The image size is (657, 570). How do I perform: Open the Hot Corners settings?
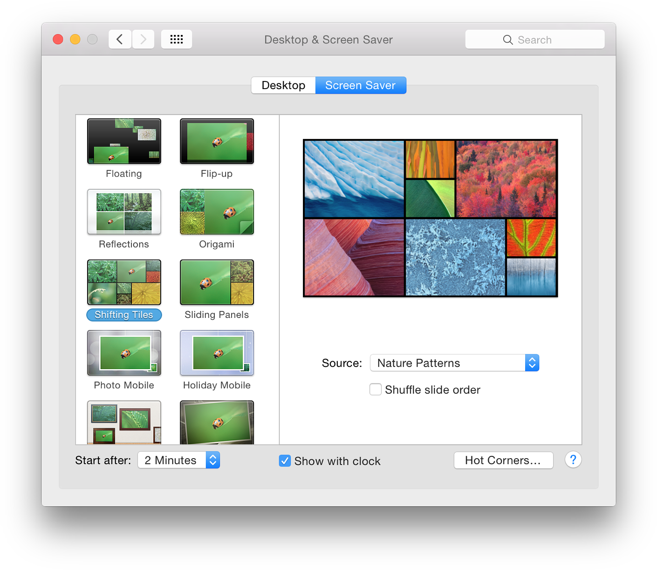[x=503, y=460]
